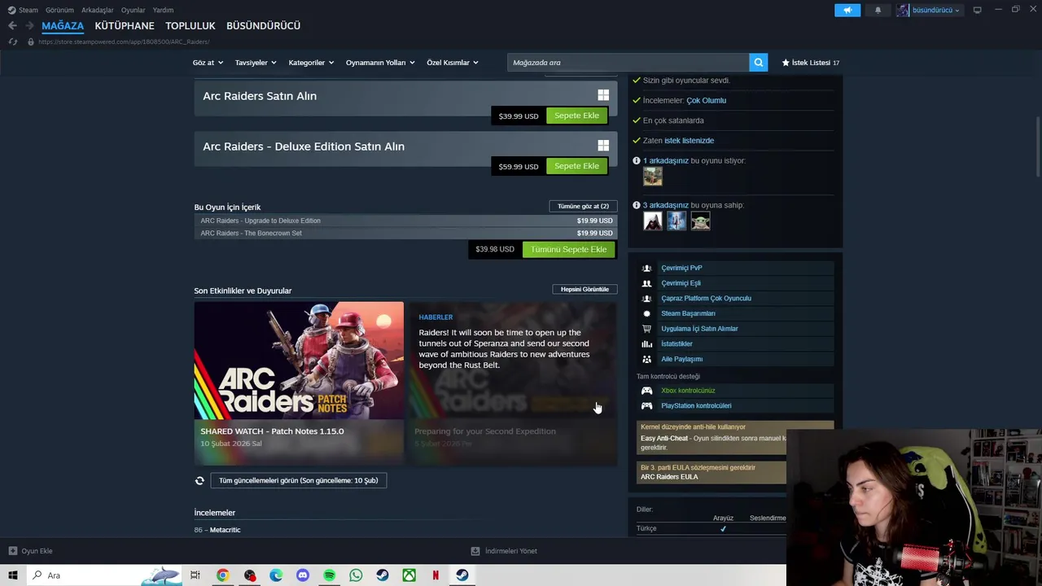Screen dimensions: 1042x586
Task: Expand the Tavsiyeler dropdown
Action: pyautogui.click(x=256, y=63)
